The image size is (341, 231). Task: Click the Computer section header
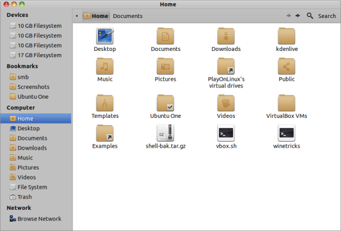tap(20, 107)
